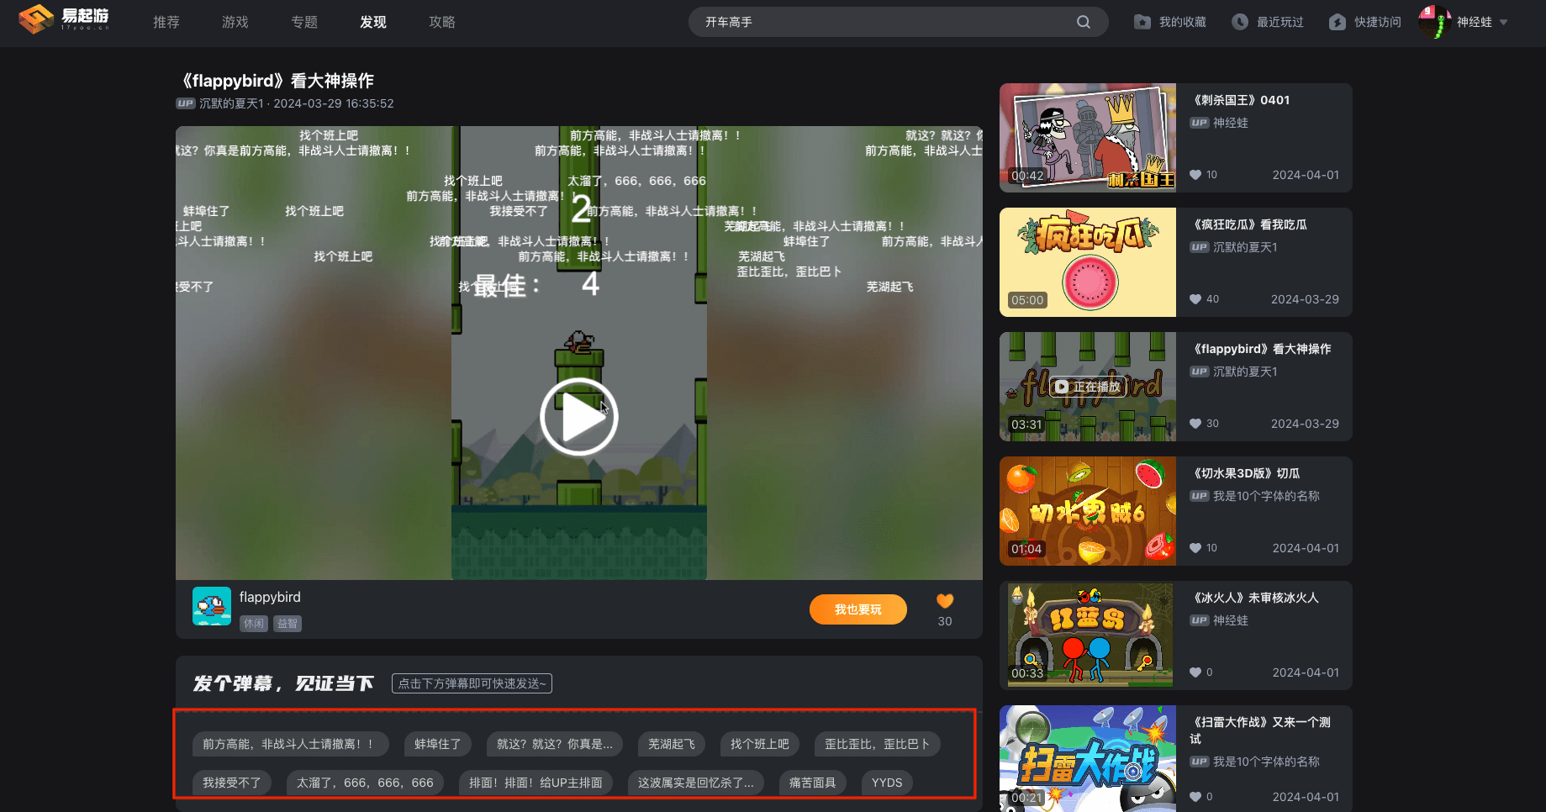Image resolution: width=1546 pixels, height=812 pixels.
Task: Send danmaku 前方高能，非战斗人士请撤离！！
Action: click(x=291, y=744)
